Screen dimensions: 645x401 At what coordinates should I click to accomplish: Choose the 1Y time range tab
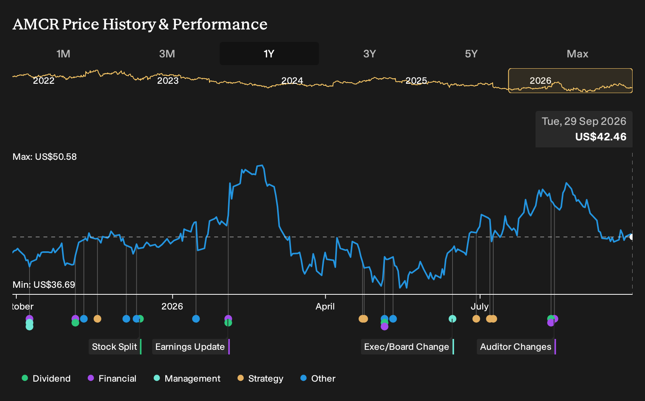pyautogui.click(x=269, y=54)
